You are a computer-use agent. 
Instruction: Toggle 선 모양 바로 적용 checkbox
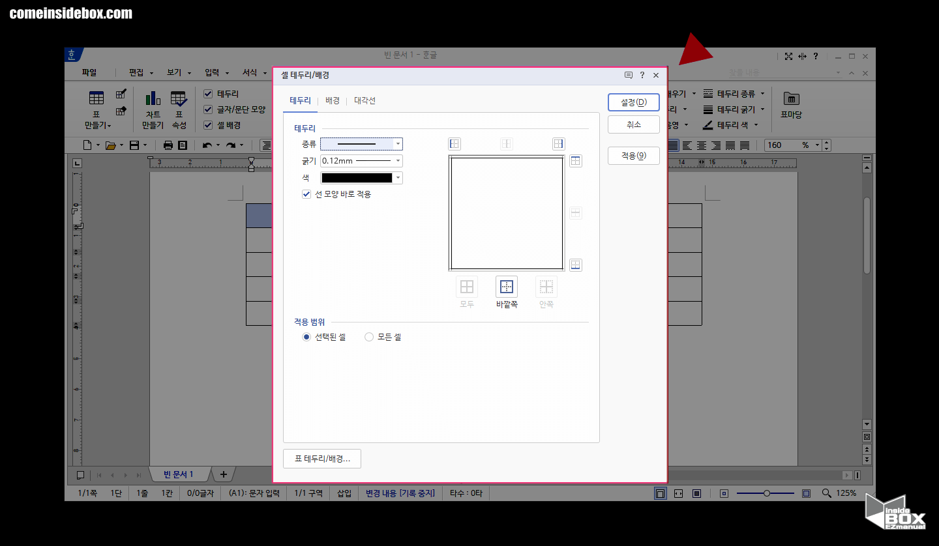pos(306,194)
